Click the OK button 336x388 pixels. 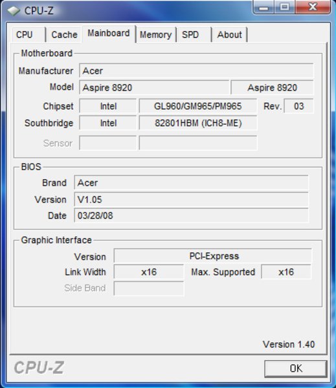(x=296, y=369)
